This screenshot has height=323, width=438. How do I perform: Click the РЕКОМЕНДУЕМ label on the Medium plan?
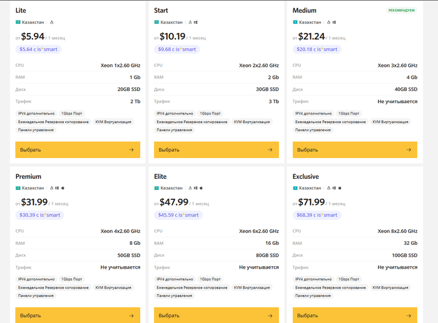tap(401, 11)
